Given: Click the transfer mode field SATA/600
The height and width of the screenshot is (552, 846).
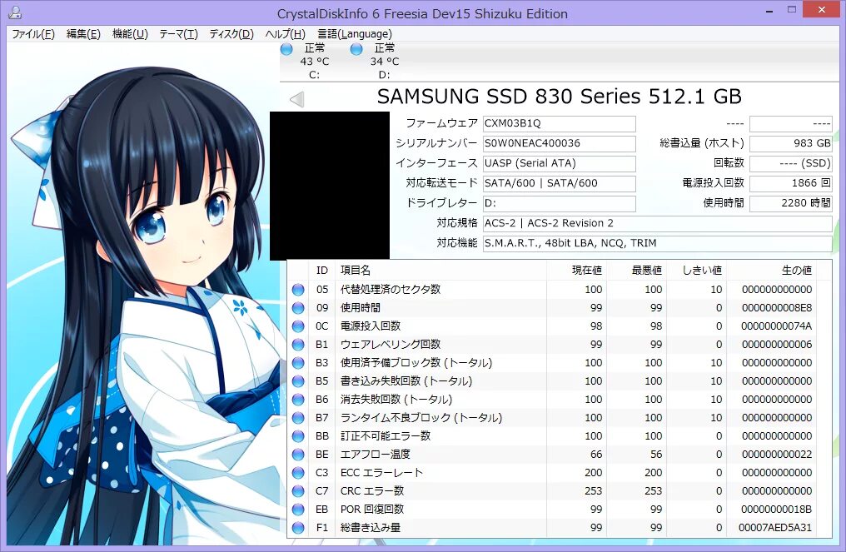Looking at the screenshot, I should pyautogui.click(x=559, y=183).
